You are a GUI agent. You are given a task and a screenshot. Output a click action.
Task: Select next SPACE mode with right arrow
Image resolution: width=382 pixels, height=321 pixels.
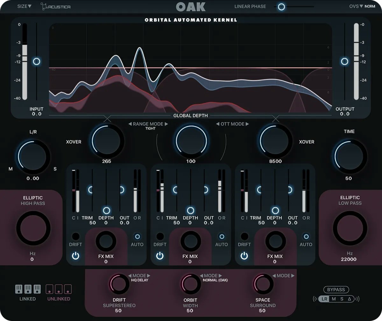click(x=293, y=276)
